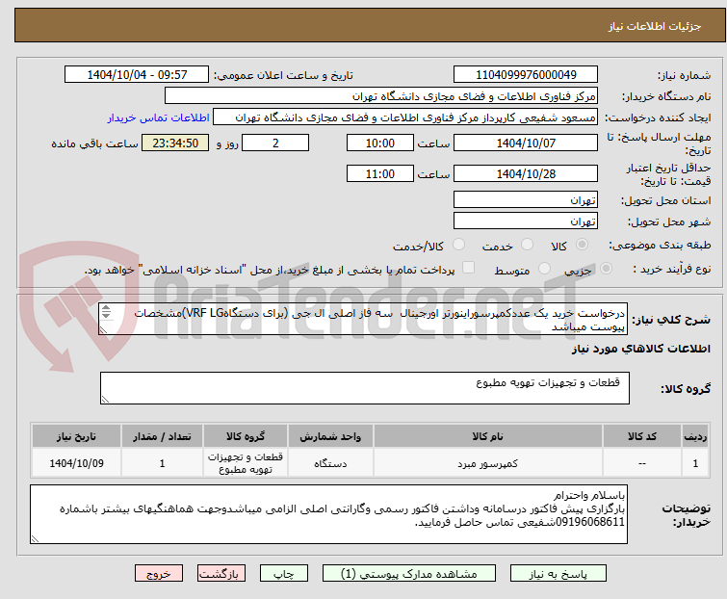Click the remaining days field showing 2

coord(275,143)
